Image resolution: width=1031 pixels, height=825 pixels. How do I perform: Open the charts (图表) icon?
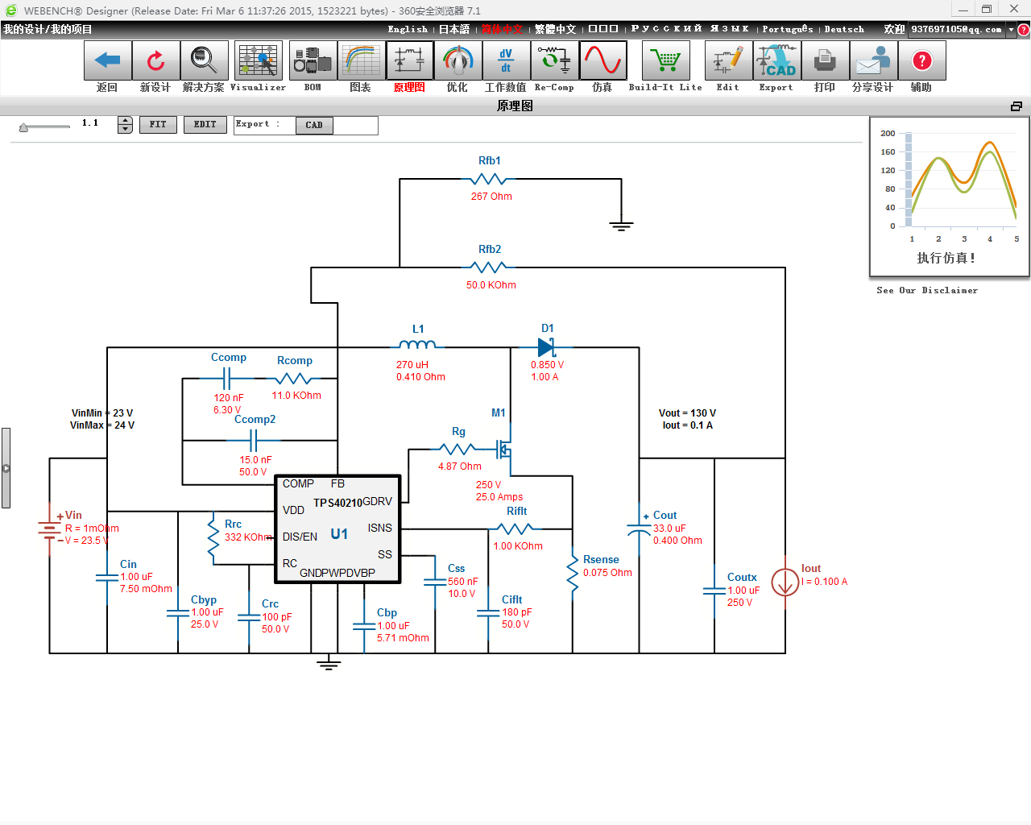pyautogui.click(x=361, y=60)
